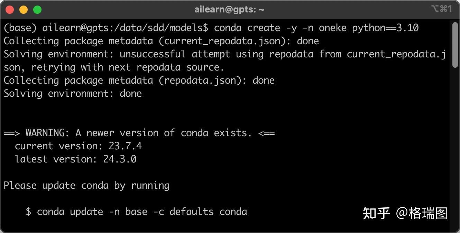Click the vertical scrollbar thumb
The image size is (460, 233).
[x=455, y=45]
